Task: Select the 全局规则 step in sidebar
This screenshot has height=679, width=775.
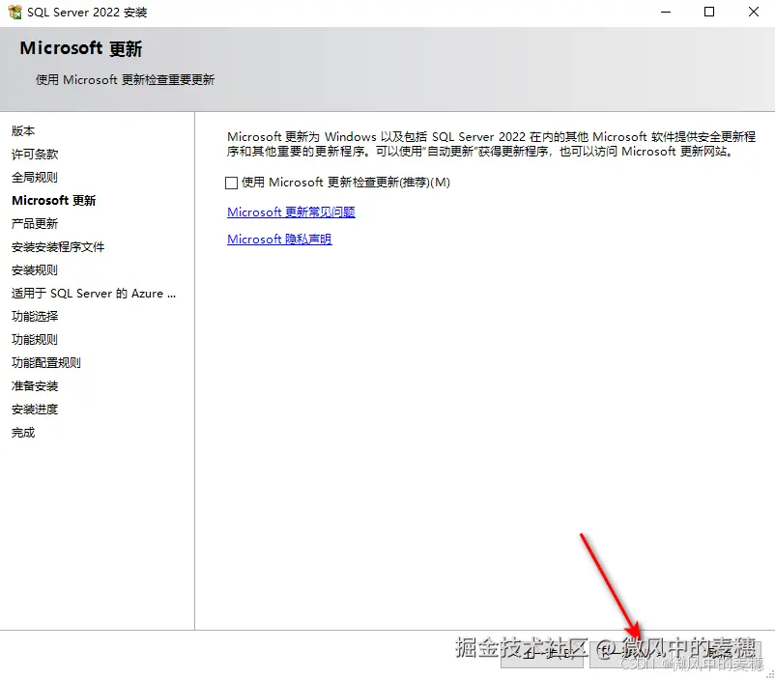Action: coord(35,178)
